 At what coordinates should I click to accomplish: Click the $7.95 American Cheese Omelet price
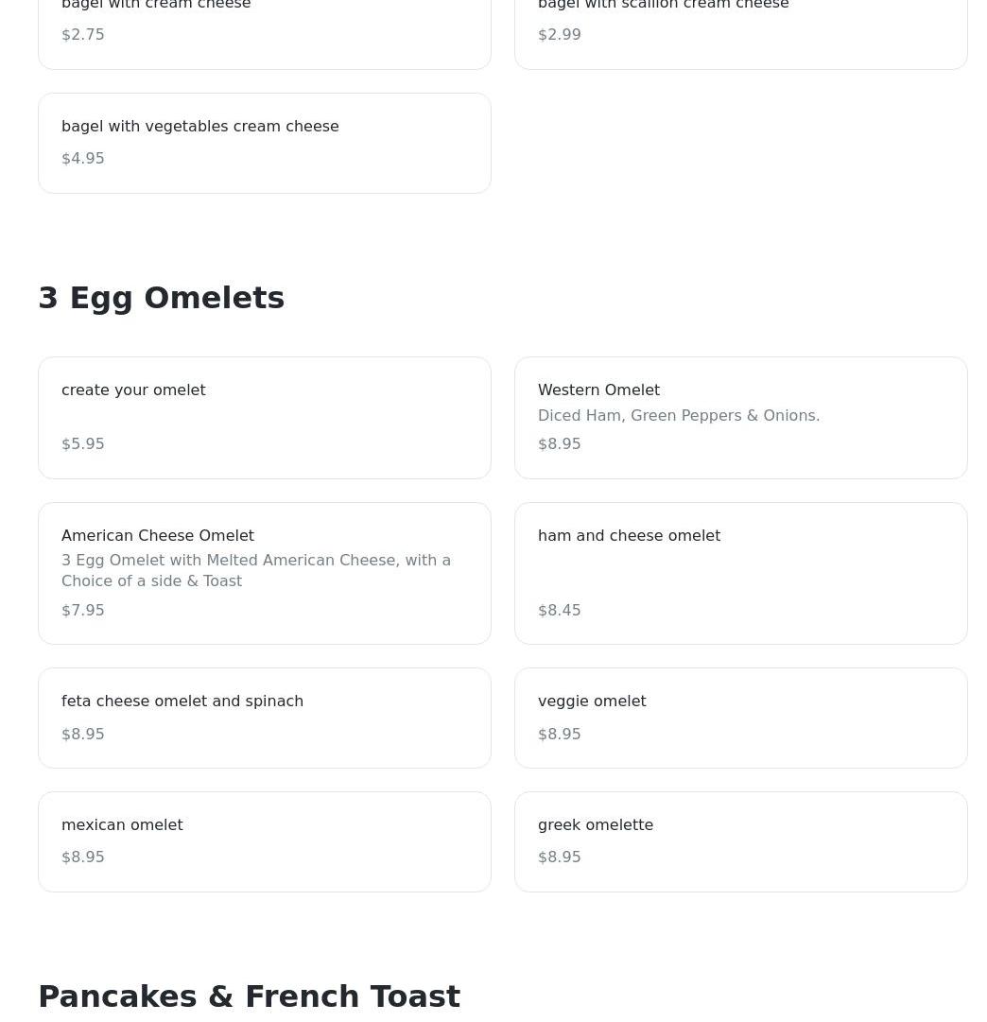83,611
